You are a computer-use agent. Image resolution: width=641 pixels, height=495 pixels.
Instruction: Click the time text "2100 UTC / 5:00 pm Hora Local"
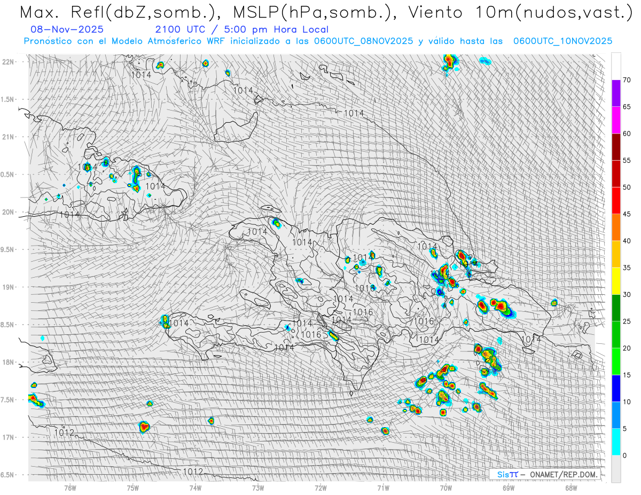(242, 29)
